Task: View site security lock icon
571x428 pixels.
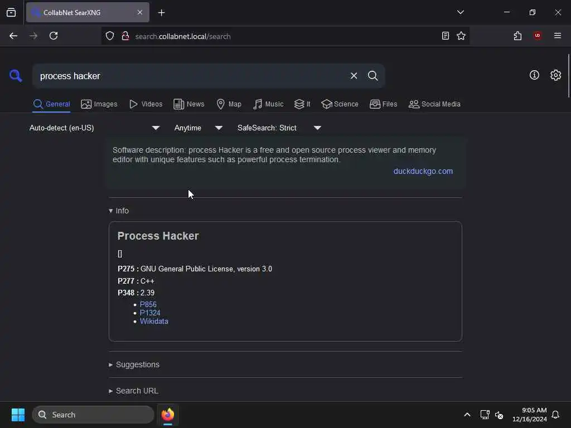Action: pos(125,36)
